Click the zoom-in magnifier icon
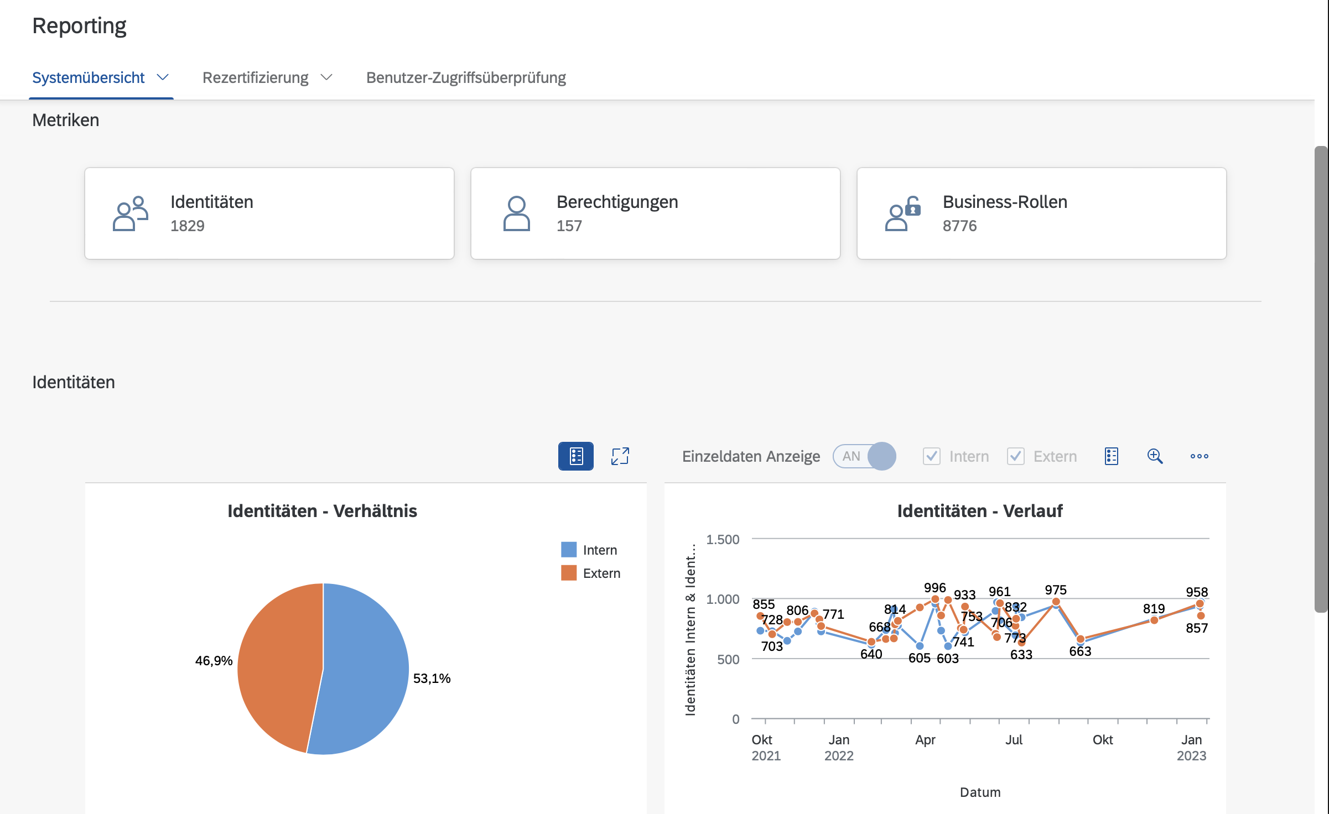This screenshot has height=814, width=1329. (x=1155, y=456)
